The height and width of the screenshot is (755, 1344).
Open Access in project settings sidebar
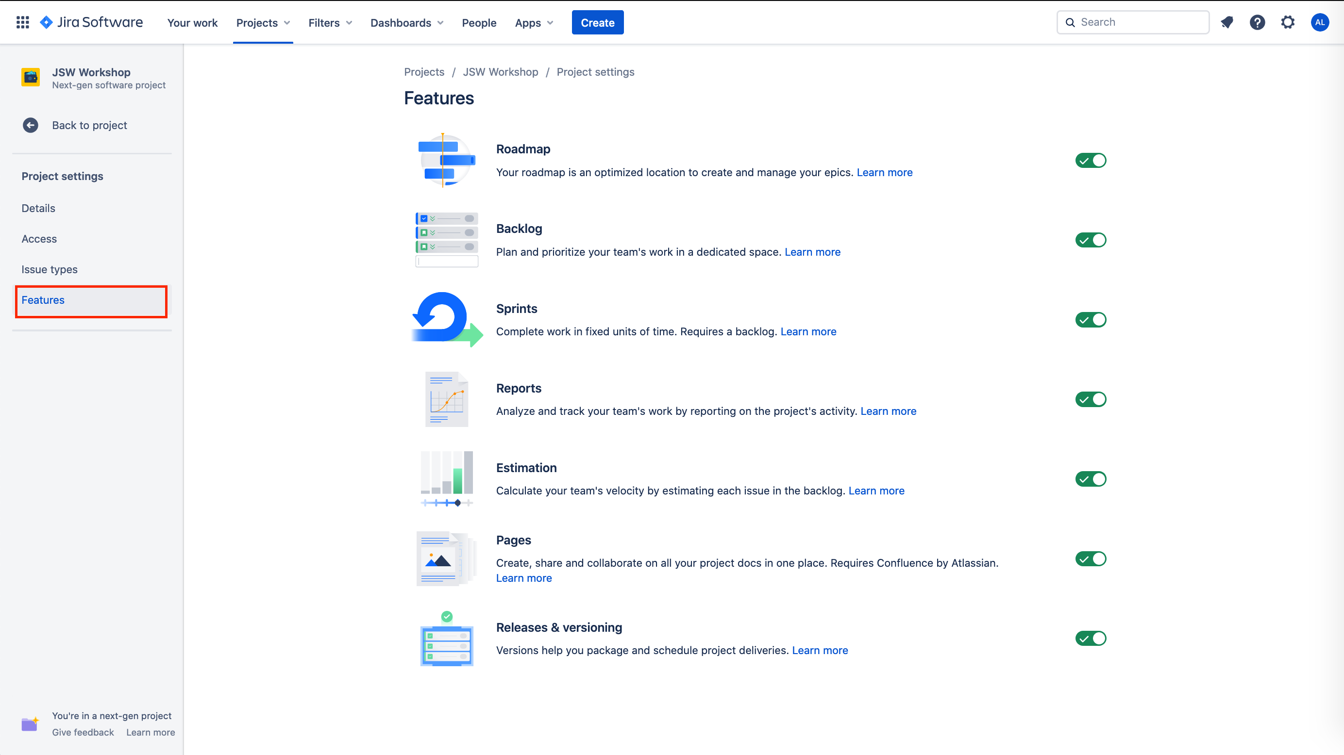pyautogui.click(x=92, y=239)
